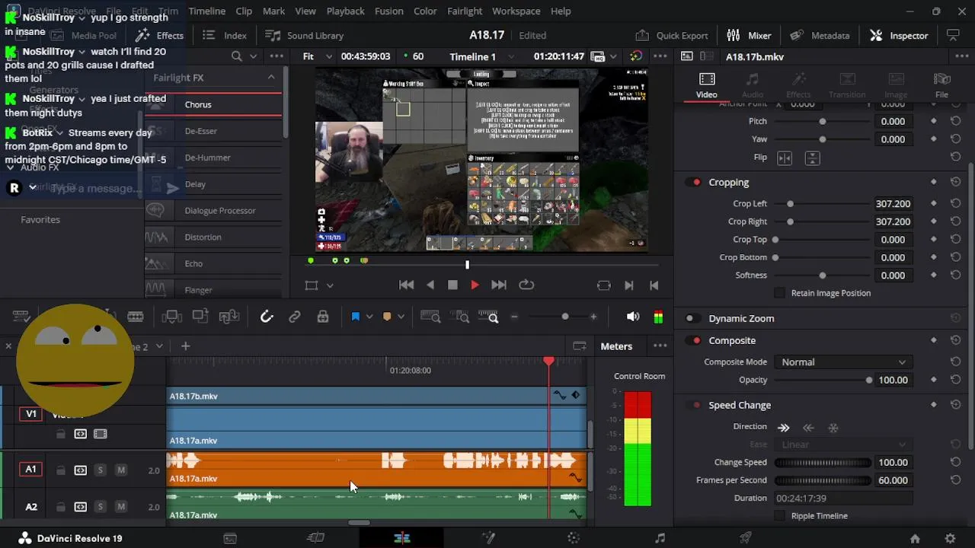Screen dimensions: 975x548
Task: Click the Crop Left value field
Action: click(893, 204)
